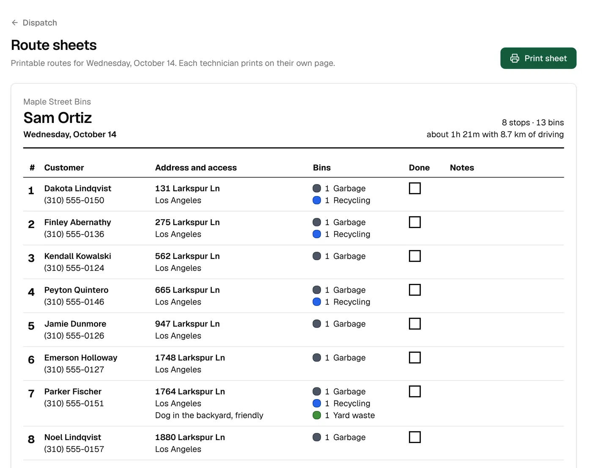592x468 pixels.
Task: Click the Route sheets page heading
Action: pyautogui.click(x=54, y=45)
